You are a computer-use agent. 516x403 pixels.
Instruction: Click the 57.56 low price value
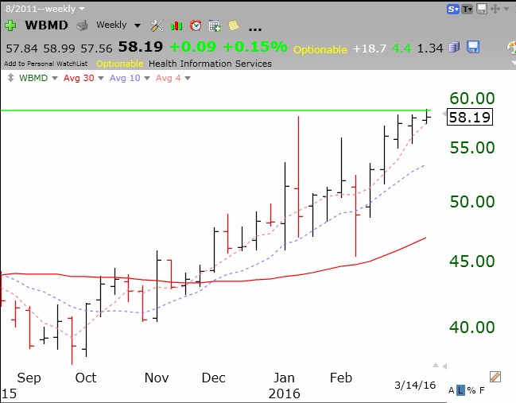tap(96, 48)
